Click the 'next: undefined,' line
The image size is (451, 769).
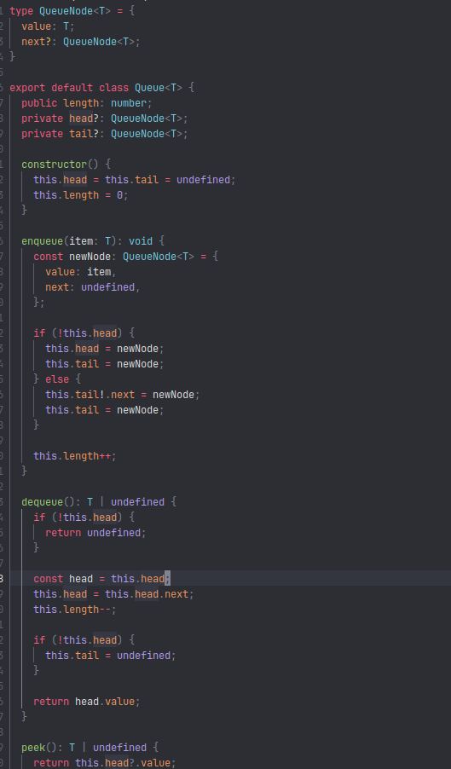[x=93, y=287]
